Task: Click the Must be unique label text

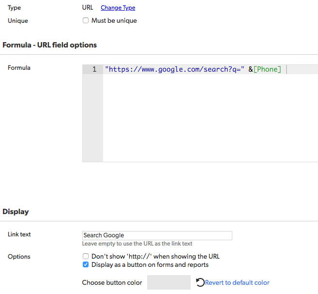Action: 114,20
